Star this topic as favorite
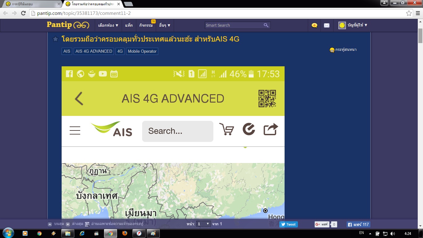The width and height of the screenshot is (423, 238). tap(55, 39)
